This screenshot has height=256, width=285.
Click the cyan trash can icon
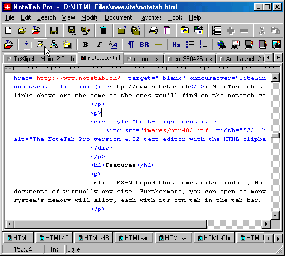[x=103, y=31]
